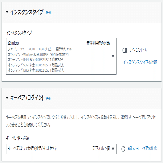Click the 無料利用枠の対象 badge
The height and width of the screenshot is (163, 163).
click(98, 43)
